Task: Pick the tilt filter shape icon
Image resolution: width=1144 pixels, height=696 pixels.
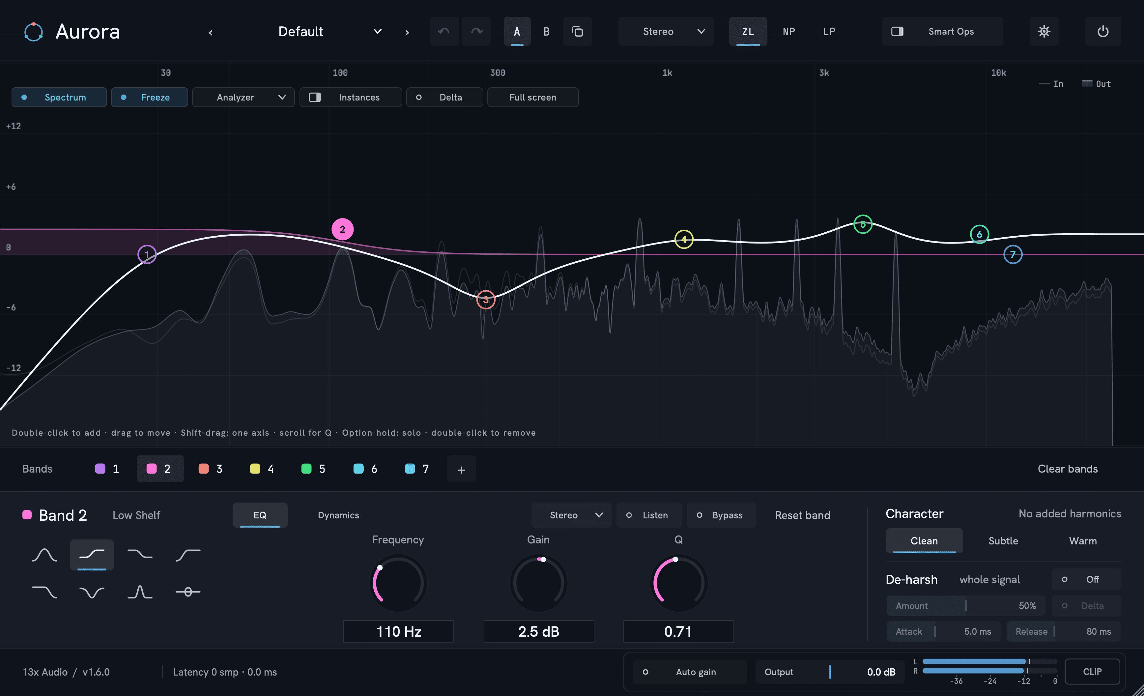Action: (x=187, y=592)
